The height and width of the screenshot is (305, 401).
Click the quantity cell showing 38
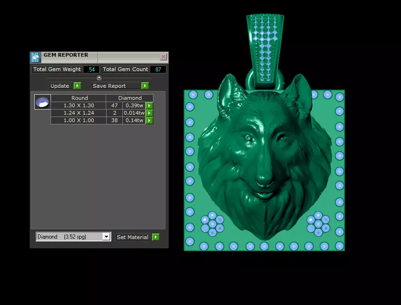[115, 120]
